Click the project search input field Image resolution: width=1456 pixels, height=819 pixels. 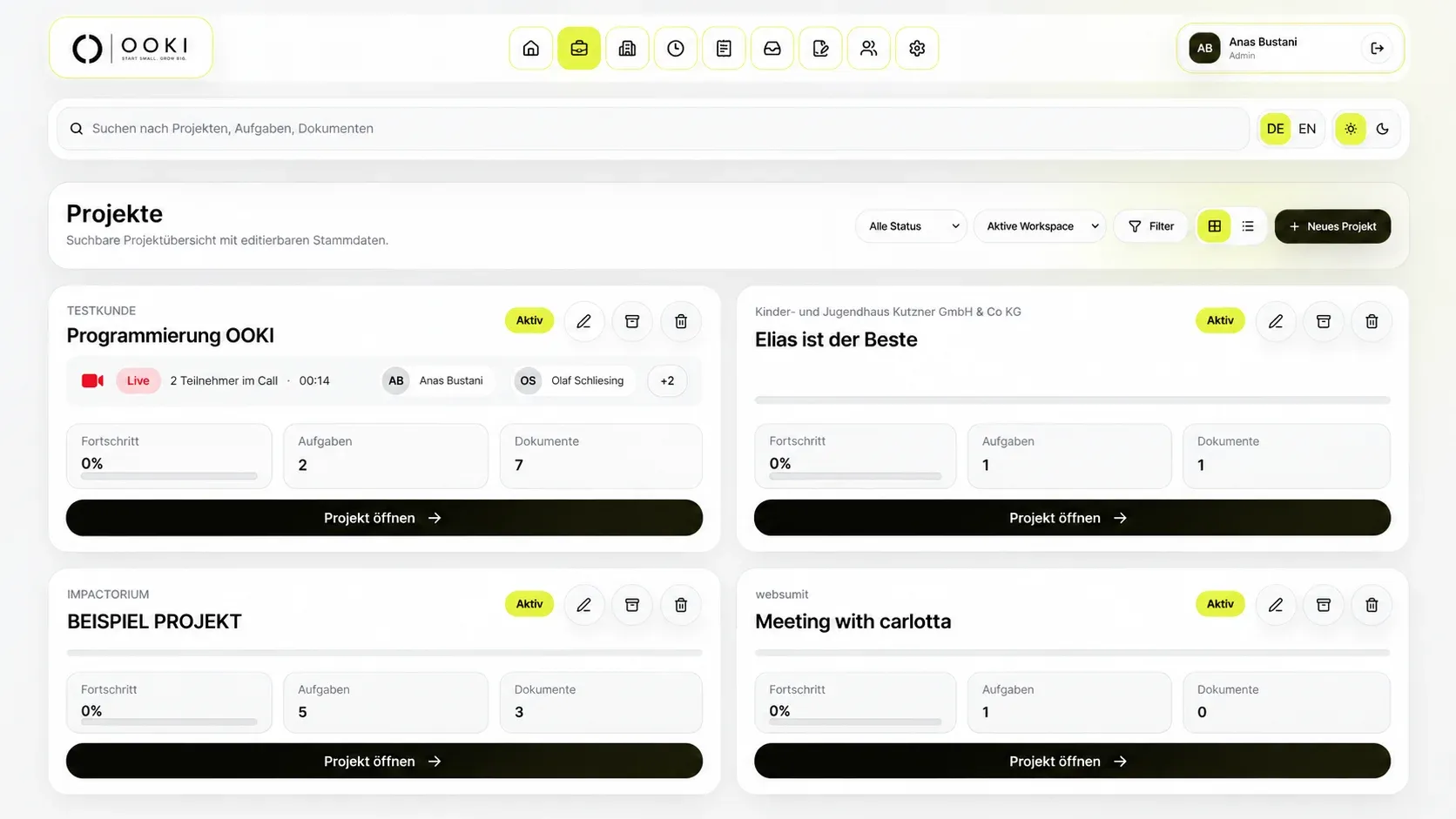click(653, 129)
